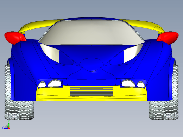Select the red side mirror on the right
This screenshot has width=183, height=137.
click(168, 38)
